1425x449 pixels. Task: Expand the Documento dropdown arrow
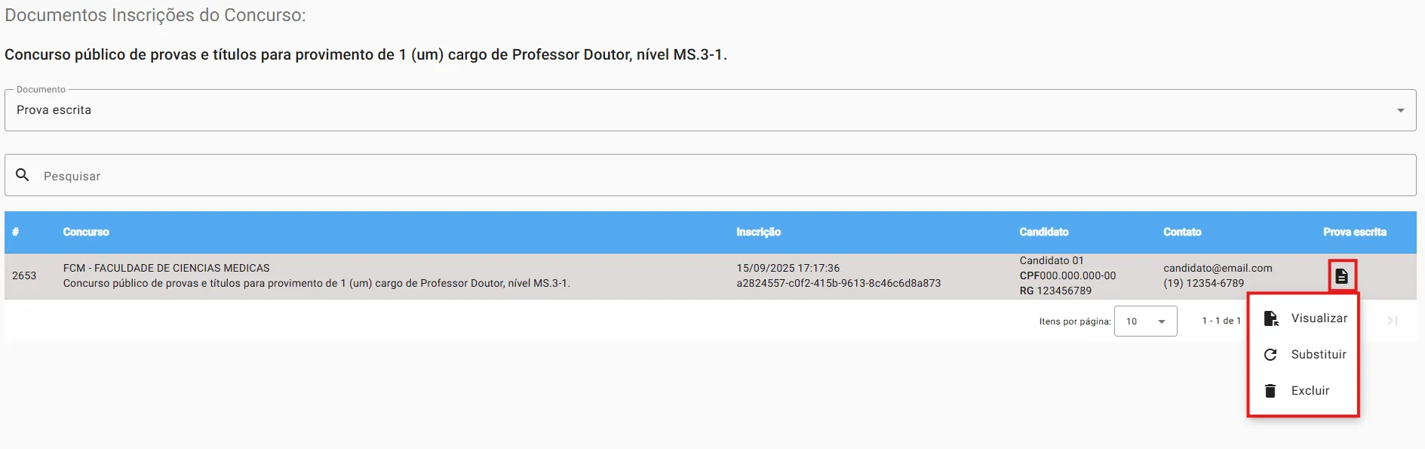[x=1400, y=110]
